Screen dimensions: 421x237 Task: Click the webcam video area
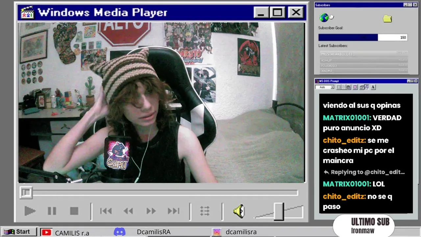point(161,102)
